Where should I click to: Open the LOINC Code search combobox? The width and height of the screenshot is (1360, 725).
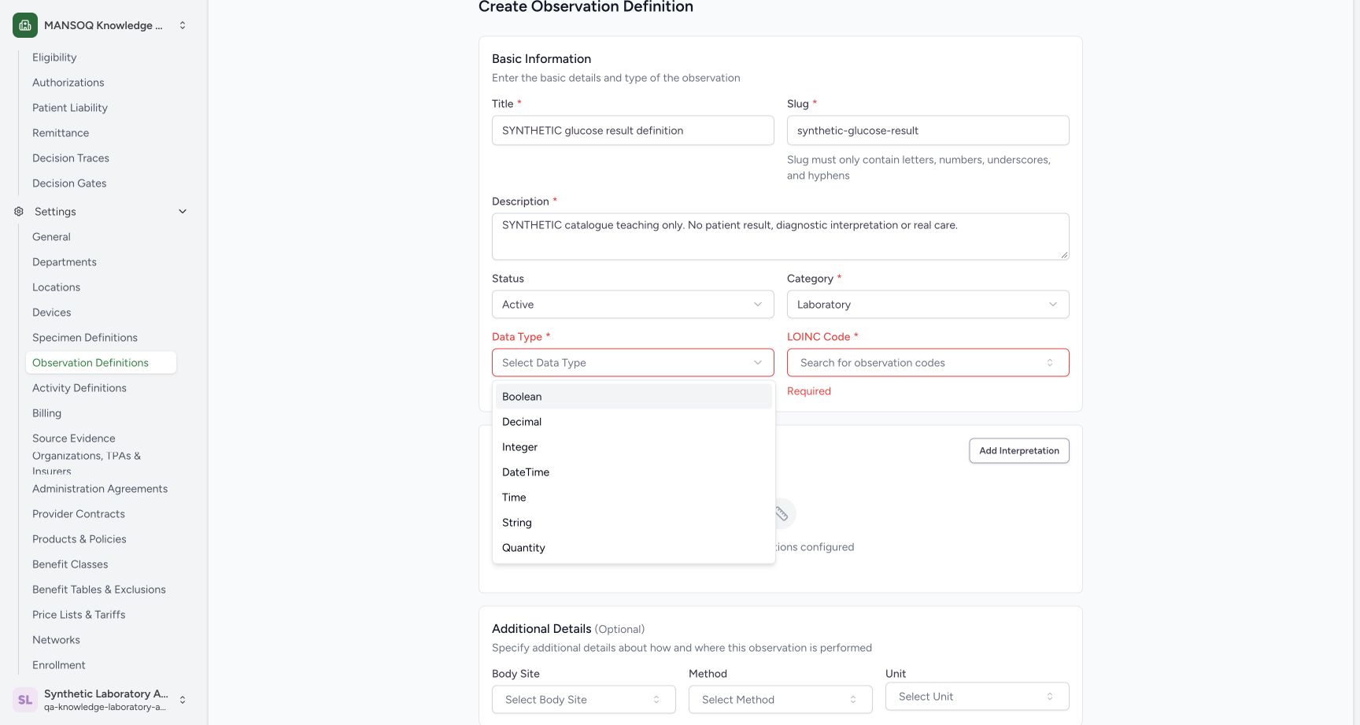928,363
